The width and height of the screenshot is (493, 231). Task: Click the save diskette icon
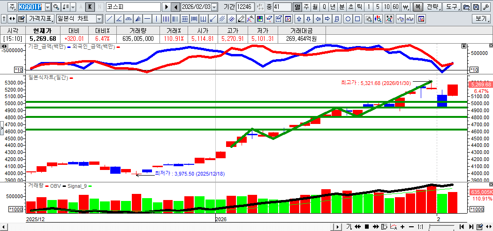pos(476,7)
